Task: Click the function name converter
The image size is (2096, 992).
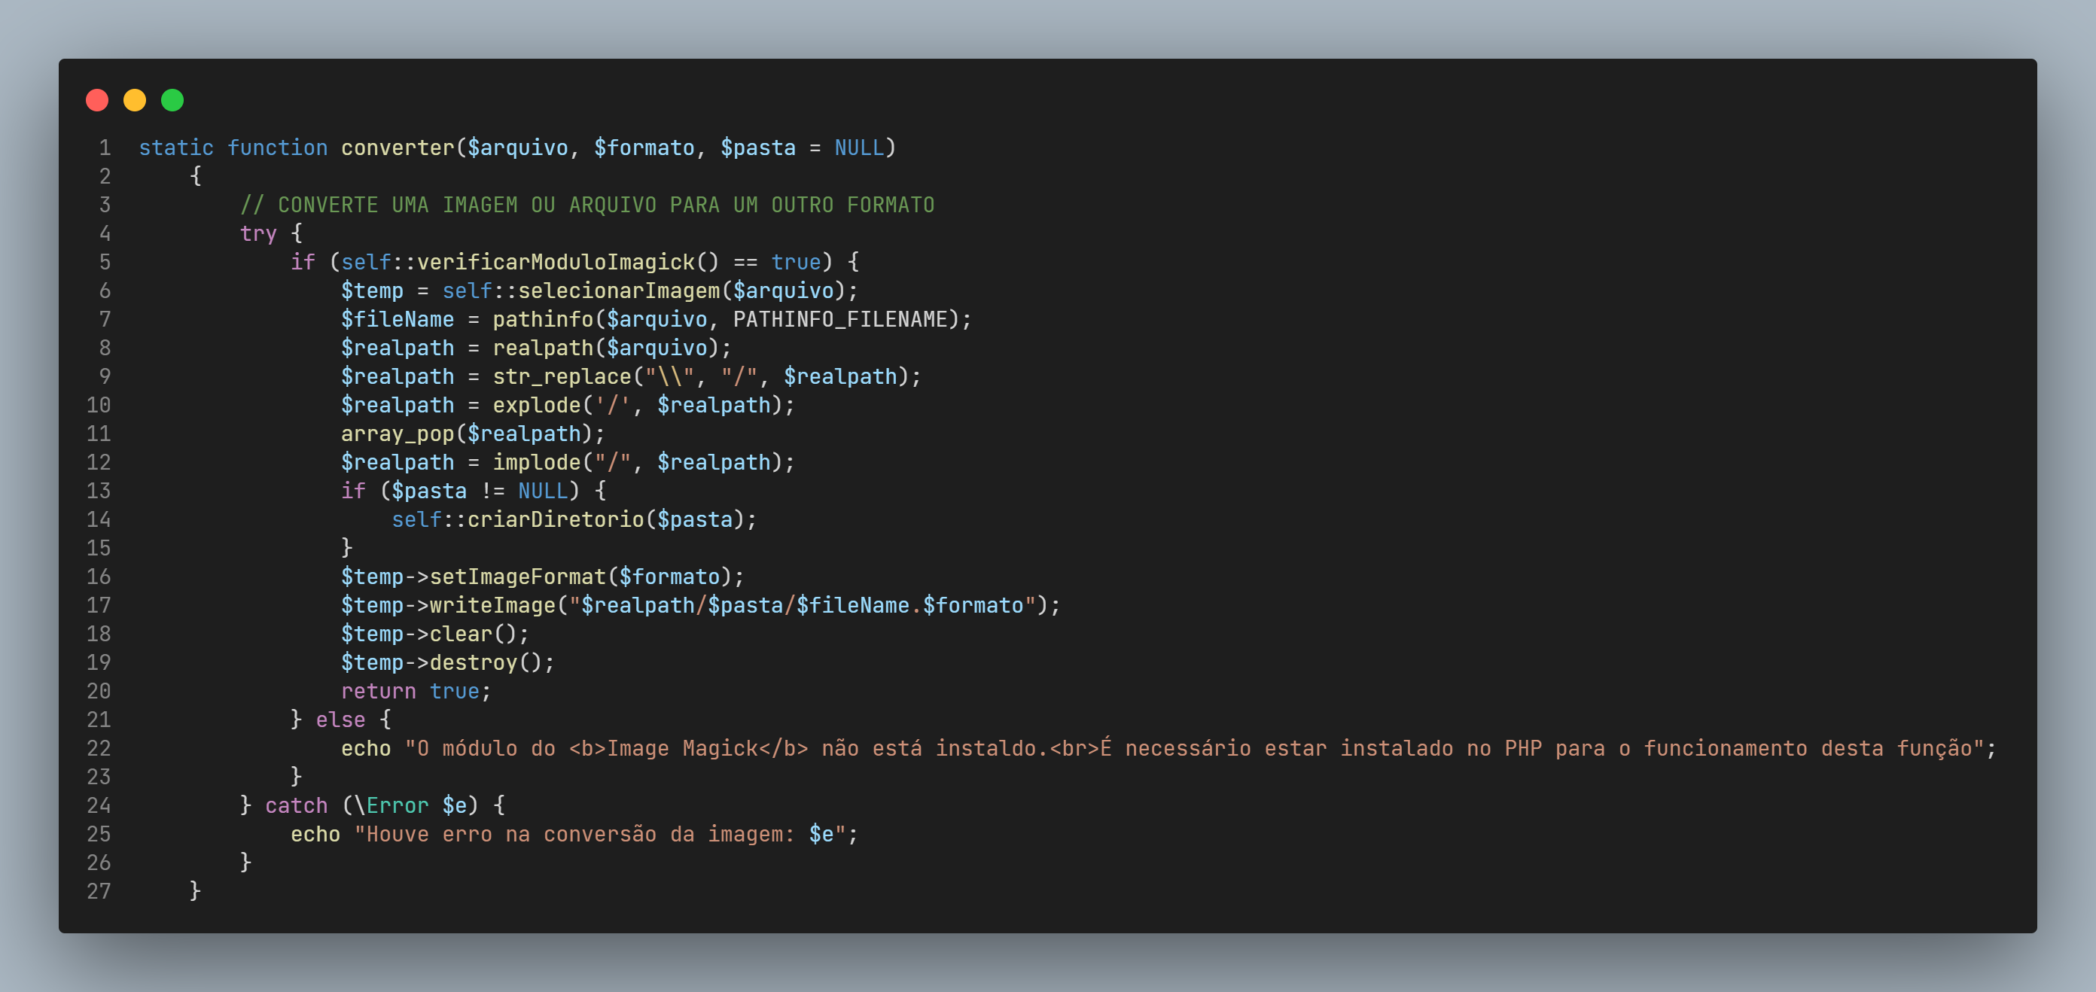Action: [x=397, y=148]
